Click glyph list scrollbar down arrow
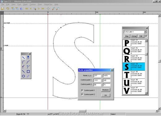The image size is (161, 116). (x=146, y=93)
